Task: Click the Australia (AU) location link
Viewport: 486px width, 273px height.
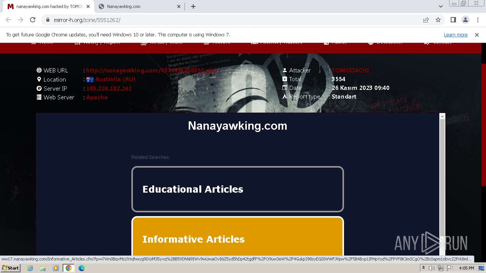Action: pos(115,79)
